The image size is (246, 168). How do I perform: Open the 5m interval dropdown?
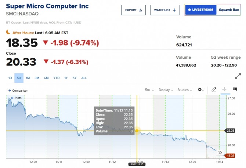point(149,90)
